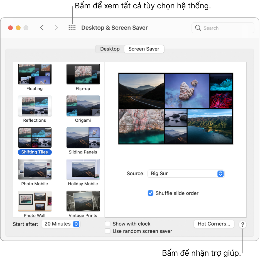Click the search magnifier icon
Viewport: 260px width, 259px height.
198,28
